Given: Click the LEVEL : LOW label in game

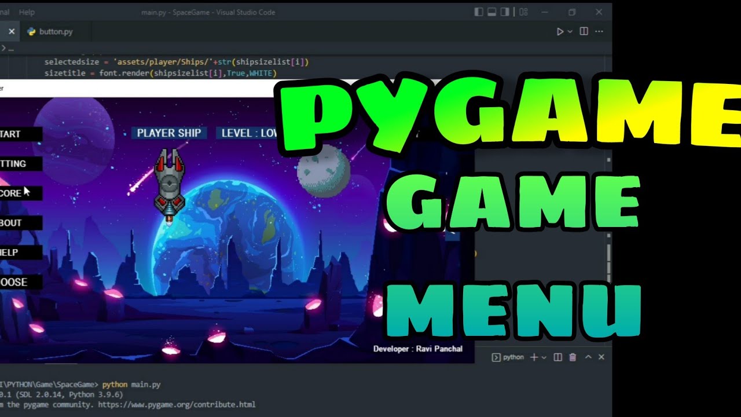Looking at the screenshot, I should 249,133.
